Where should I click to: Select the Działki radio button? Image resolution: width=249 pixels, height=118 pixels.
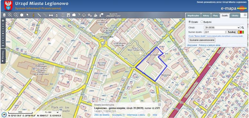coord(190,22)
